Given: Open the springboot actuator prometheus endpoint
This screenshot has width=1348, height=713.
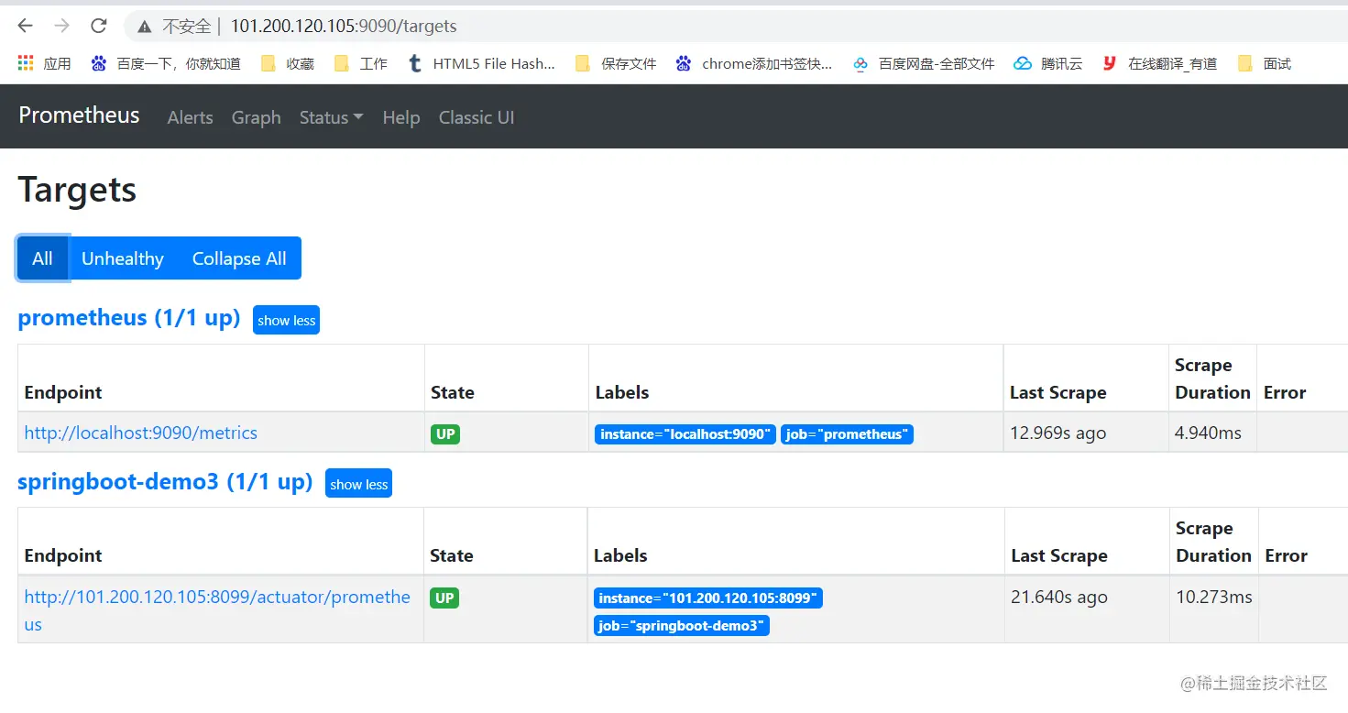Looking at the screenshot, I should pos(217,597).
